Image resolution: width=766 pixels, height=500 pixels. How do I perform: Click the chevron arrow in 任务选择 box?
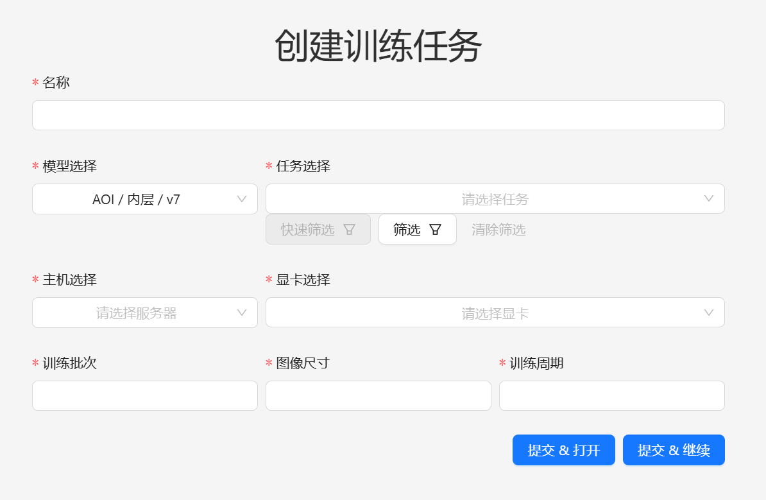[709, 199]
